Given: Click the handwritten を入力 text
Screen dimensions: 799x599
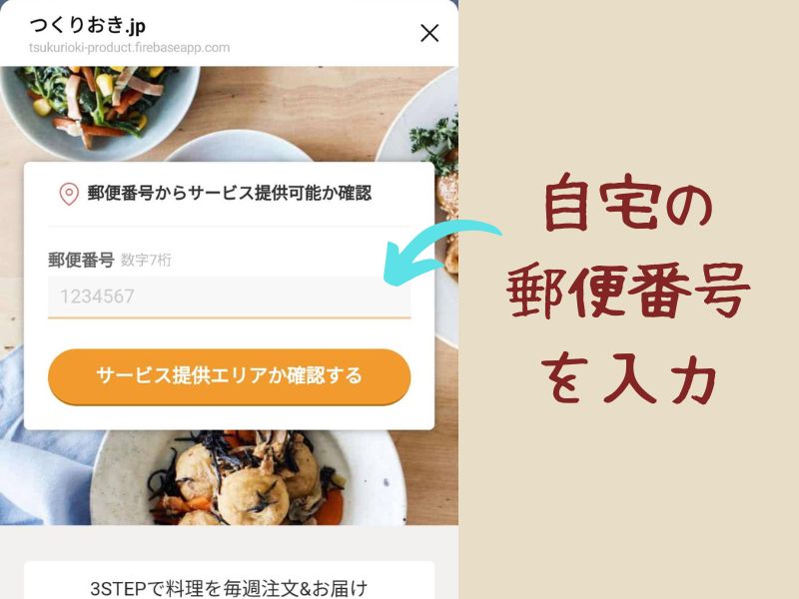Looking at the screenshot, I should click(629, 379).
